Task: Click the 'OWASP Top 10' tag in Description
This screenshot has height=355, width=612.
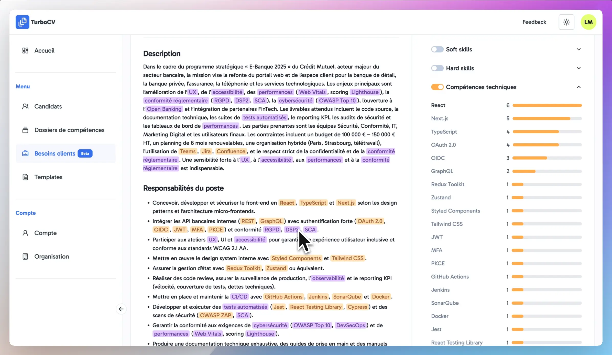Action: pos(337,101)
